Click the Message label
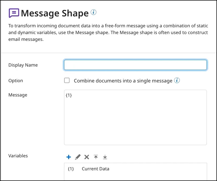 pos(18,95)
